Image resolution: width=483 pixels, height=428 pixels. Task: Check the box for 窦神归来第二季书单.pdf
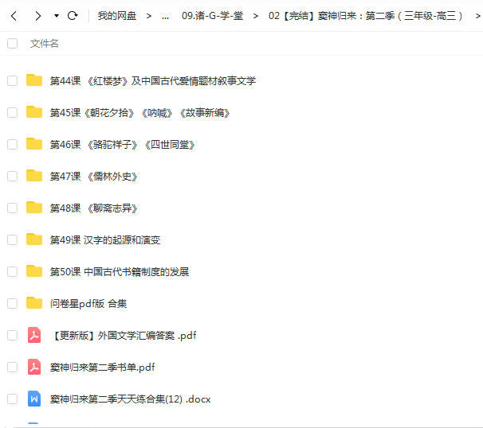12,367
